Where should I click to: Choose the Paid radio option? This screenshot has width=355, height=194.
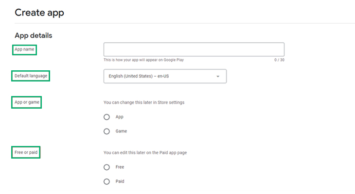(106, 181)
